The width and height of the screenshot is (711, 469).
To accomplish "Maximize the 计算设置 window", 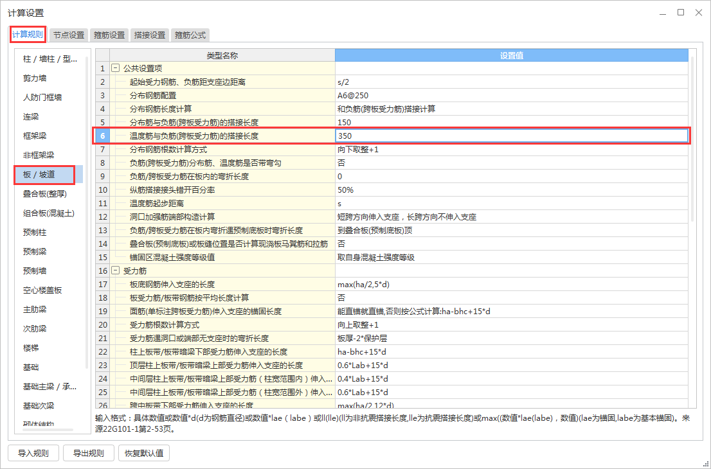I will pos(681,13).
